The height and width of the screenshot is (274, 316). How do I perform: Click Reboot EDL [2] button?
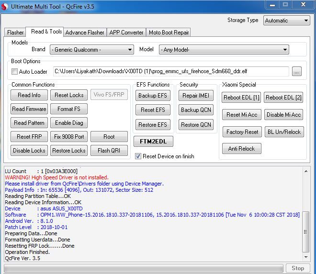[283, 98]
